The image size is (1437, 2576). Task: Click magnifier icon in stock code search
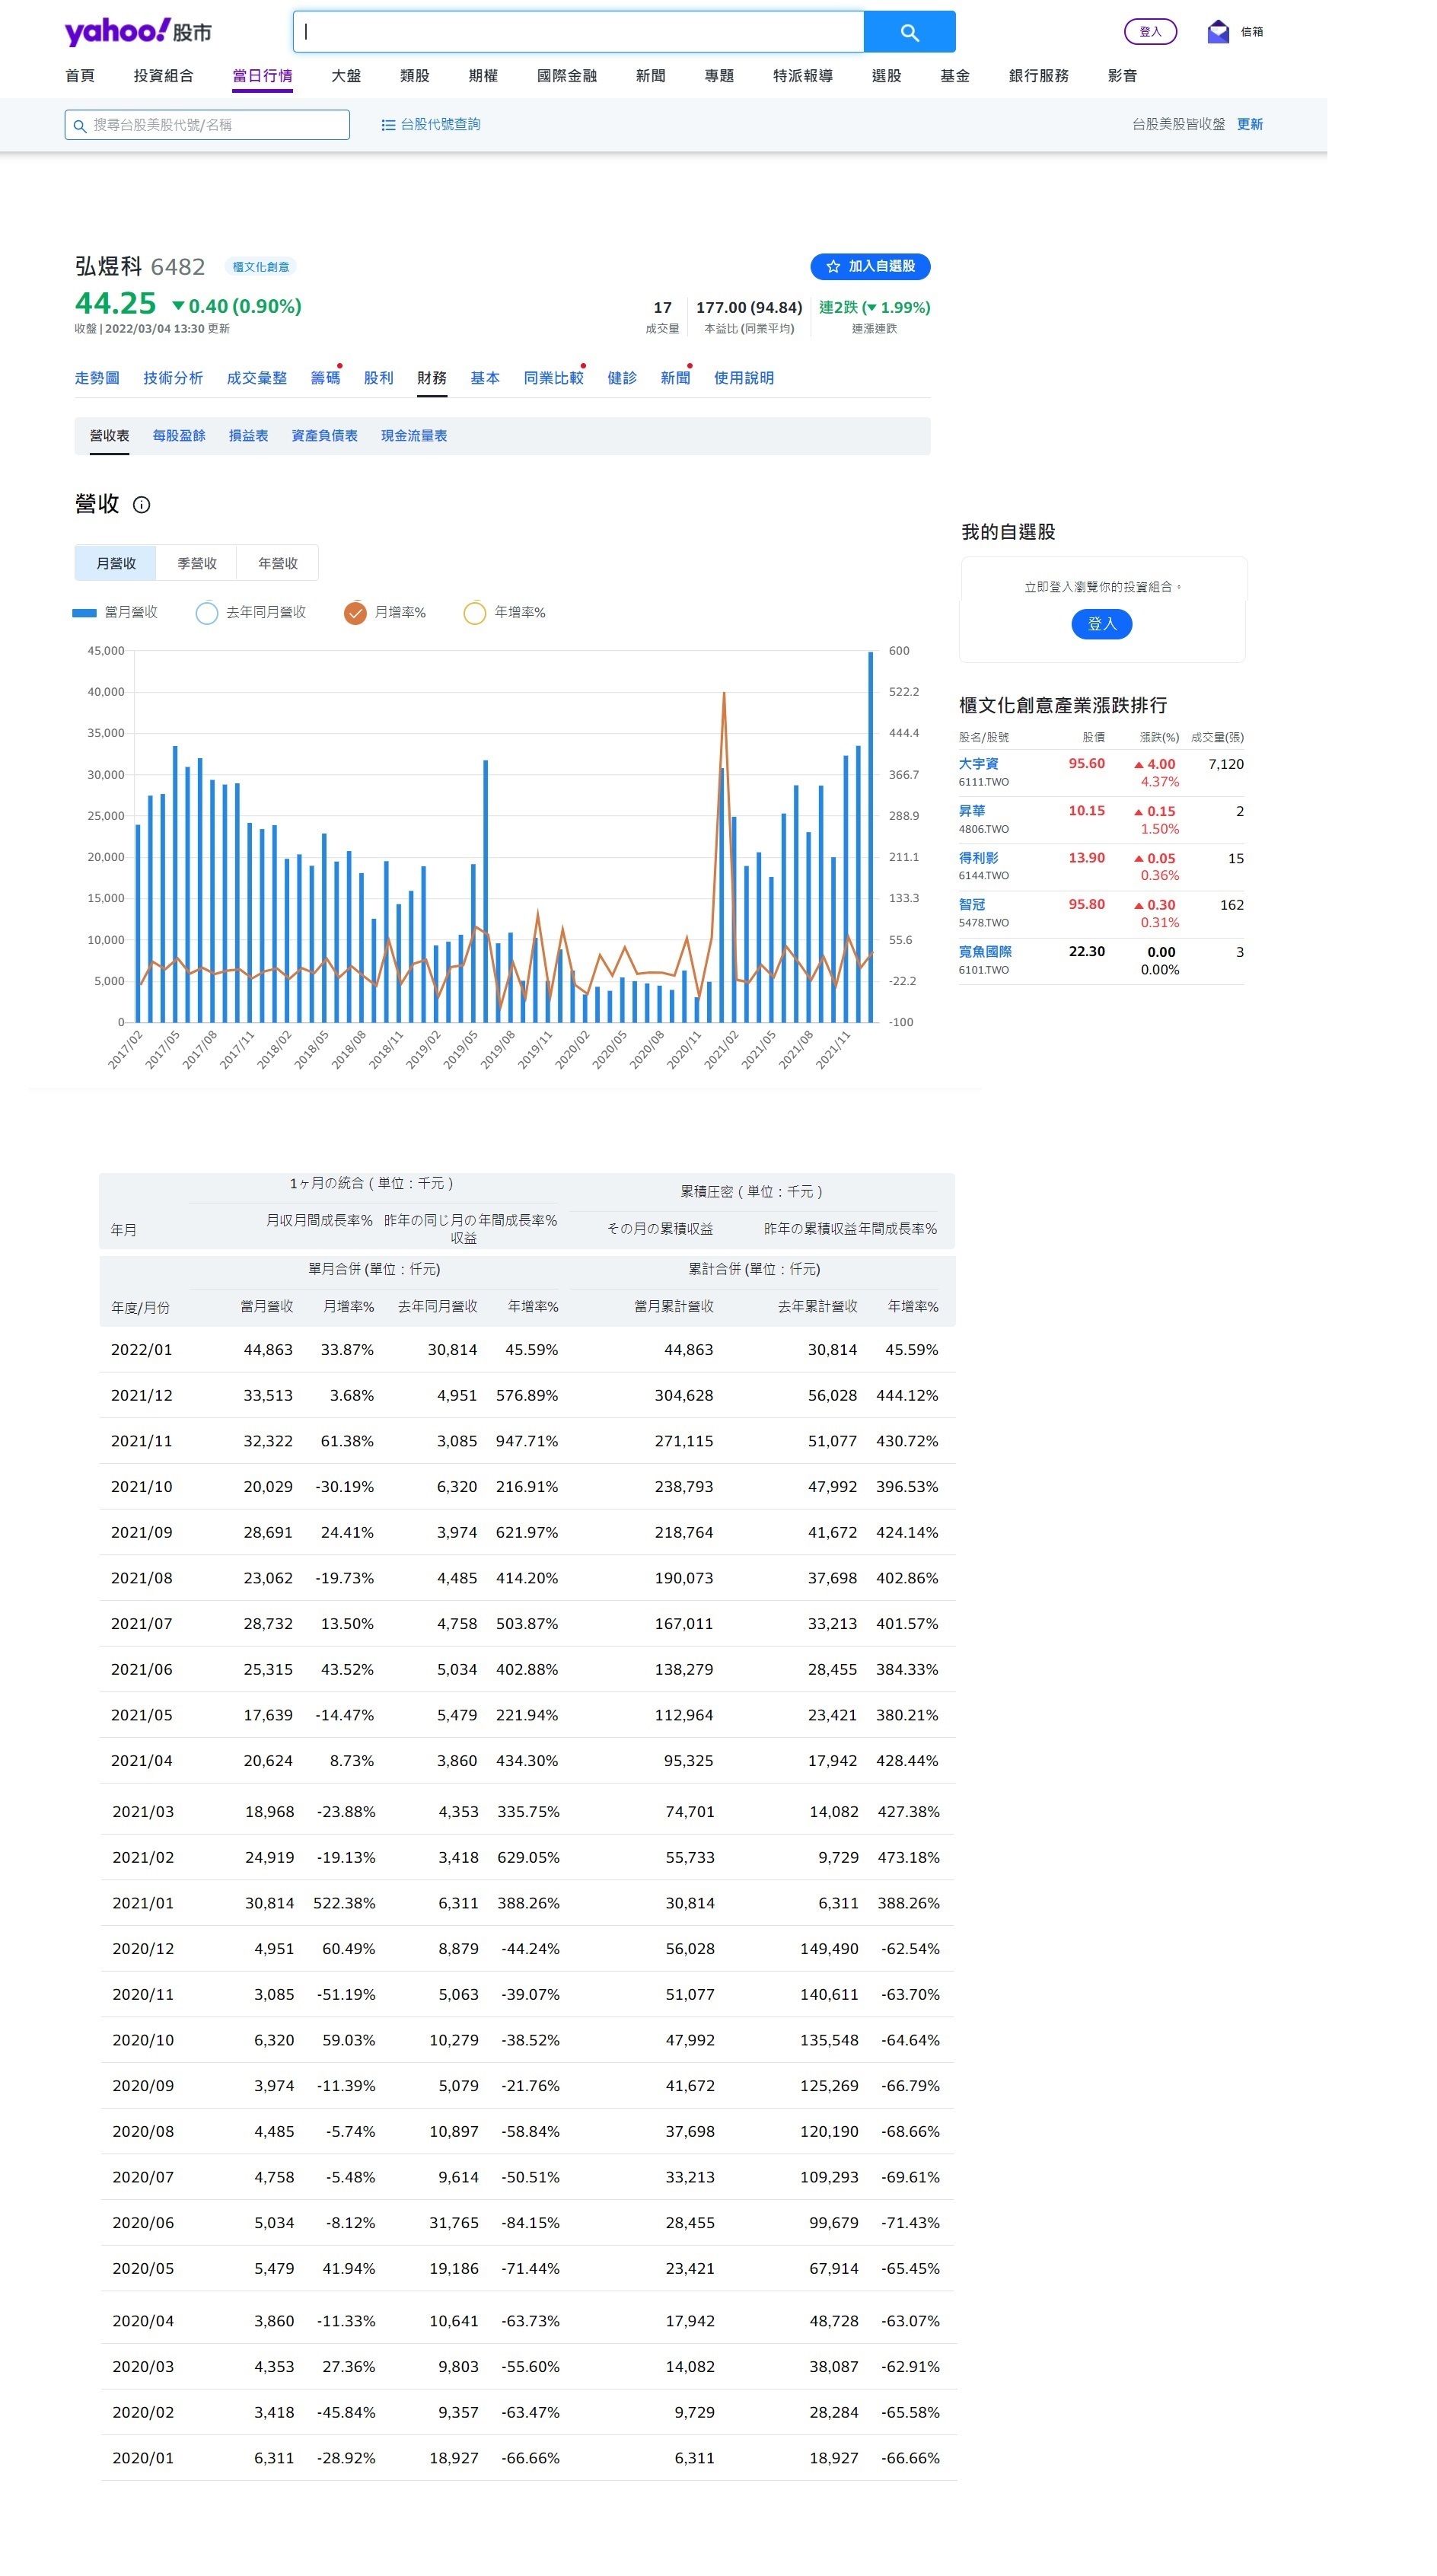click(80, 126)
